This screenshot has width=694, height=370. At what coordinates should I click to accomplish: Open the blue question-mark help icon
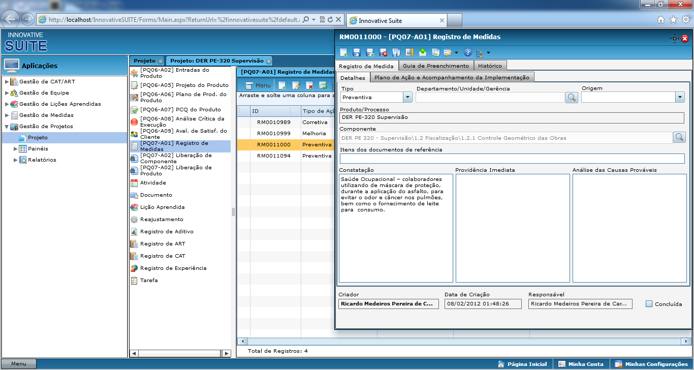468,52
